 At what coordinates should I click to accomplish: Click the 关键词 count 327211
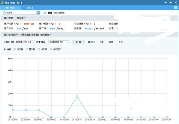click(x=89, y=28)
